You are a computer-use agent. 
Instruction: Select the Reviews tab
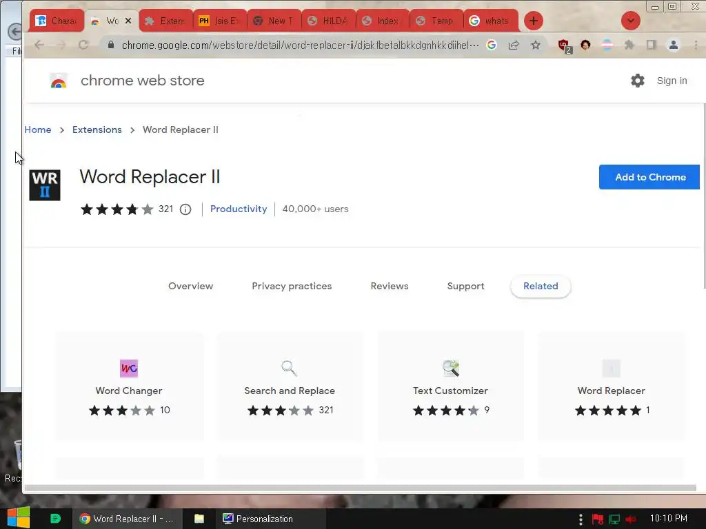click(x=390, y=286)
